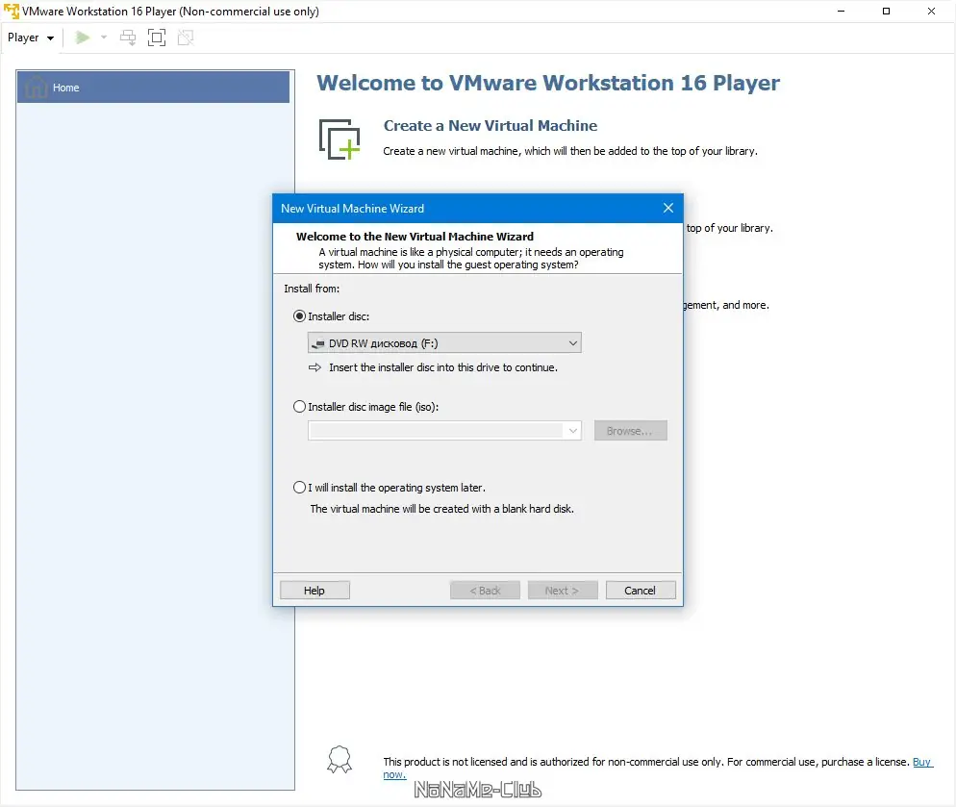956x807 pixels.
Task: Click 'Insert the installer disc into this drive' text
Action: click(443, 367)
